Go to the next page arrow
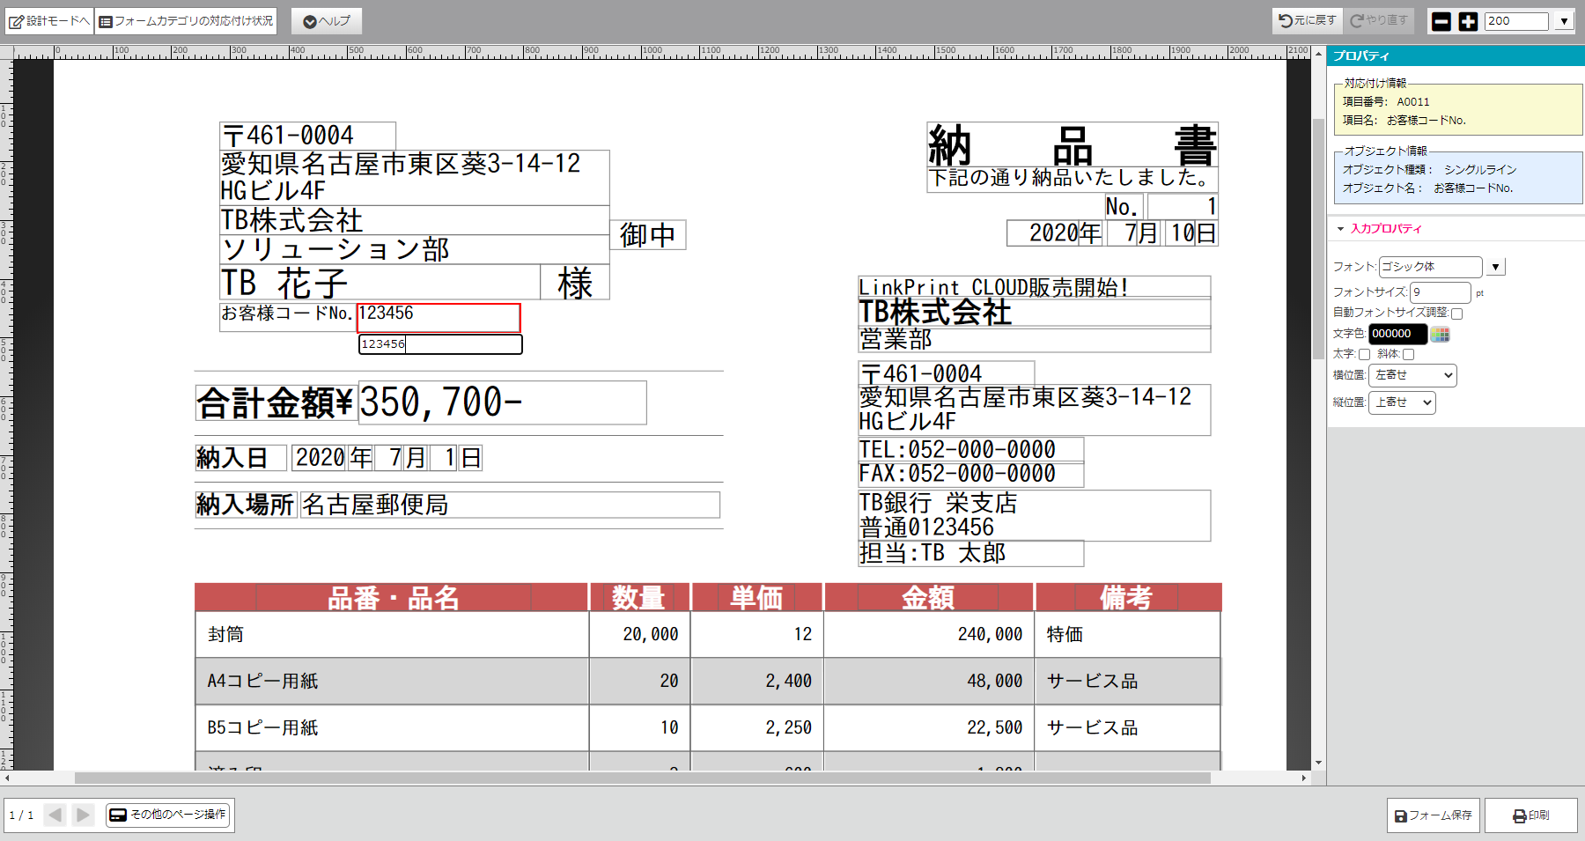Screen dimensions: 1585x841 83,815
